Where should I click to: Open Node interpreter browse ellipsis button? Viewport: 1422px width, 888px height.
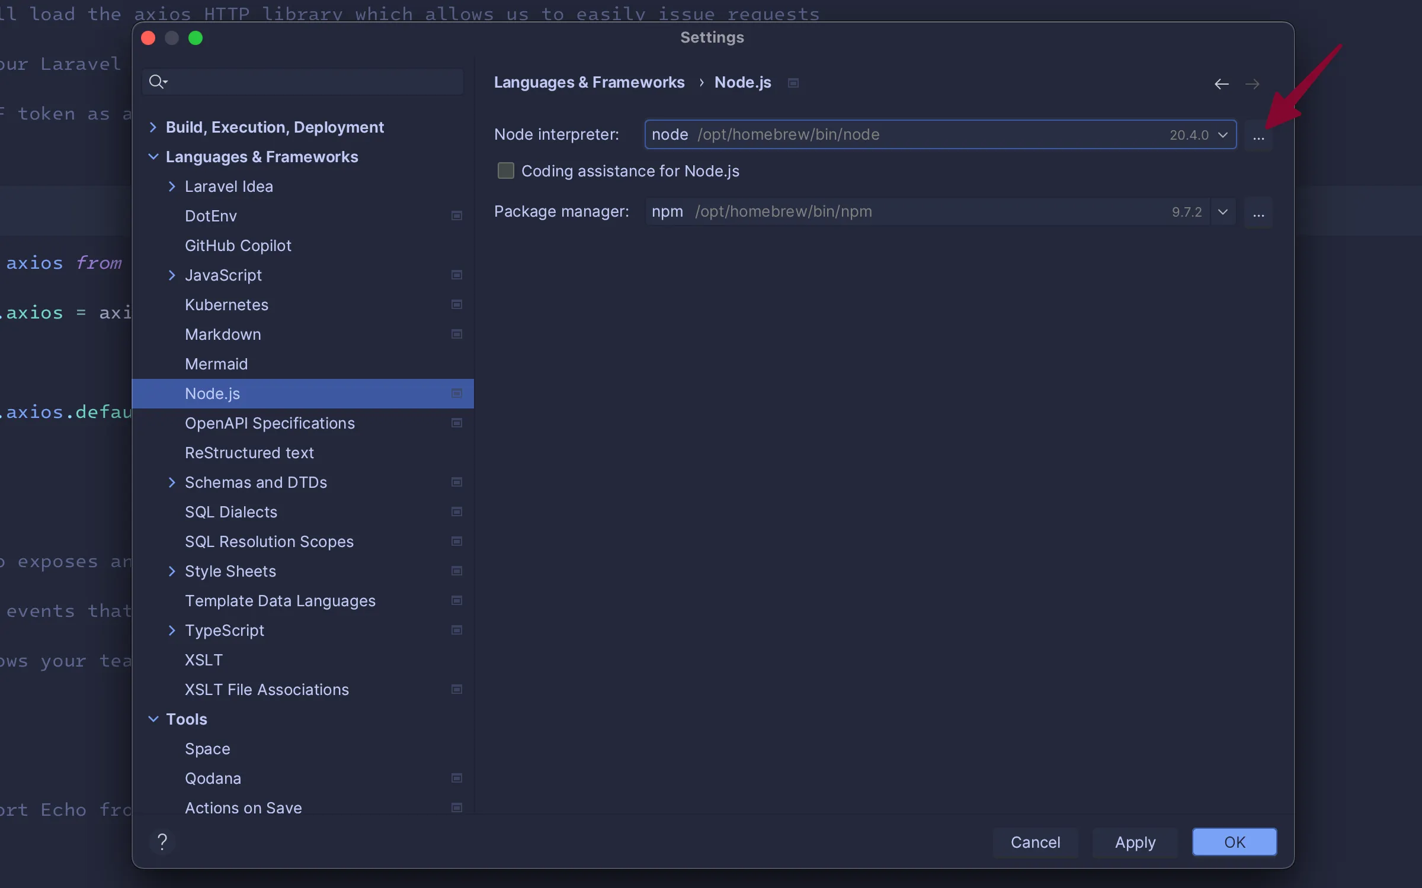1258,136
